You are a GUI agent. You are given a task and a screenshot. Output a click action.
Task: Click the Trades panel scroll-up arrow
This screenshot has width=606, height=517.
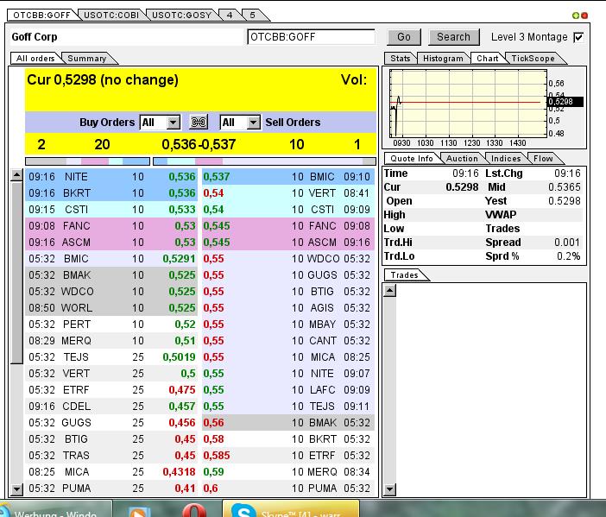click(x=390, y=291)
